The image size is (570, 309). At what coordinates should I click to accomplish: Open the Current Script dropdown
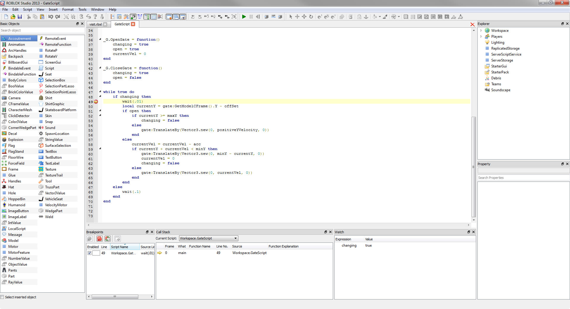[235, 238]
